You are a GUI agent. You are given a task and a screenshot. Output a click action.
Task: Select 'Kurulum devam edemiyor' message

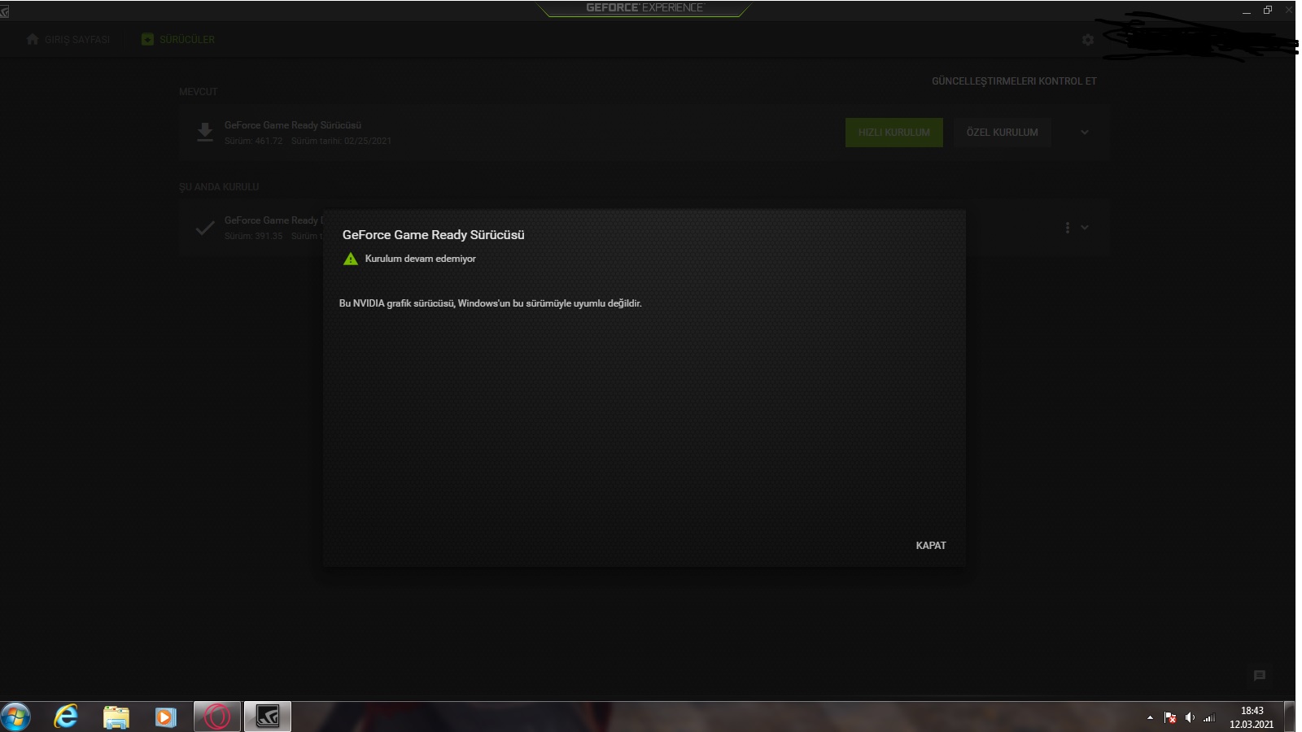[x=421, y=259]
